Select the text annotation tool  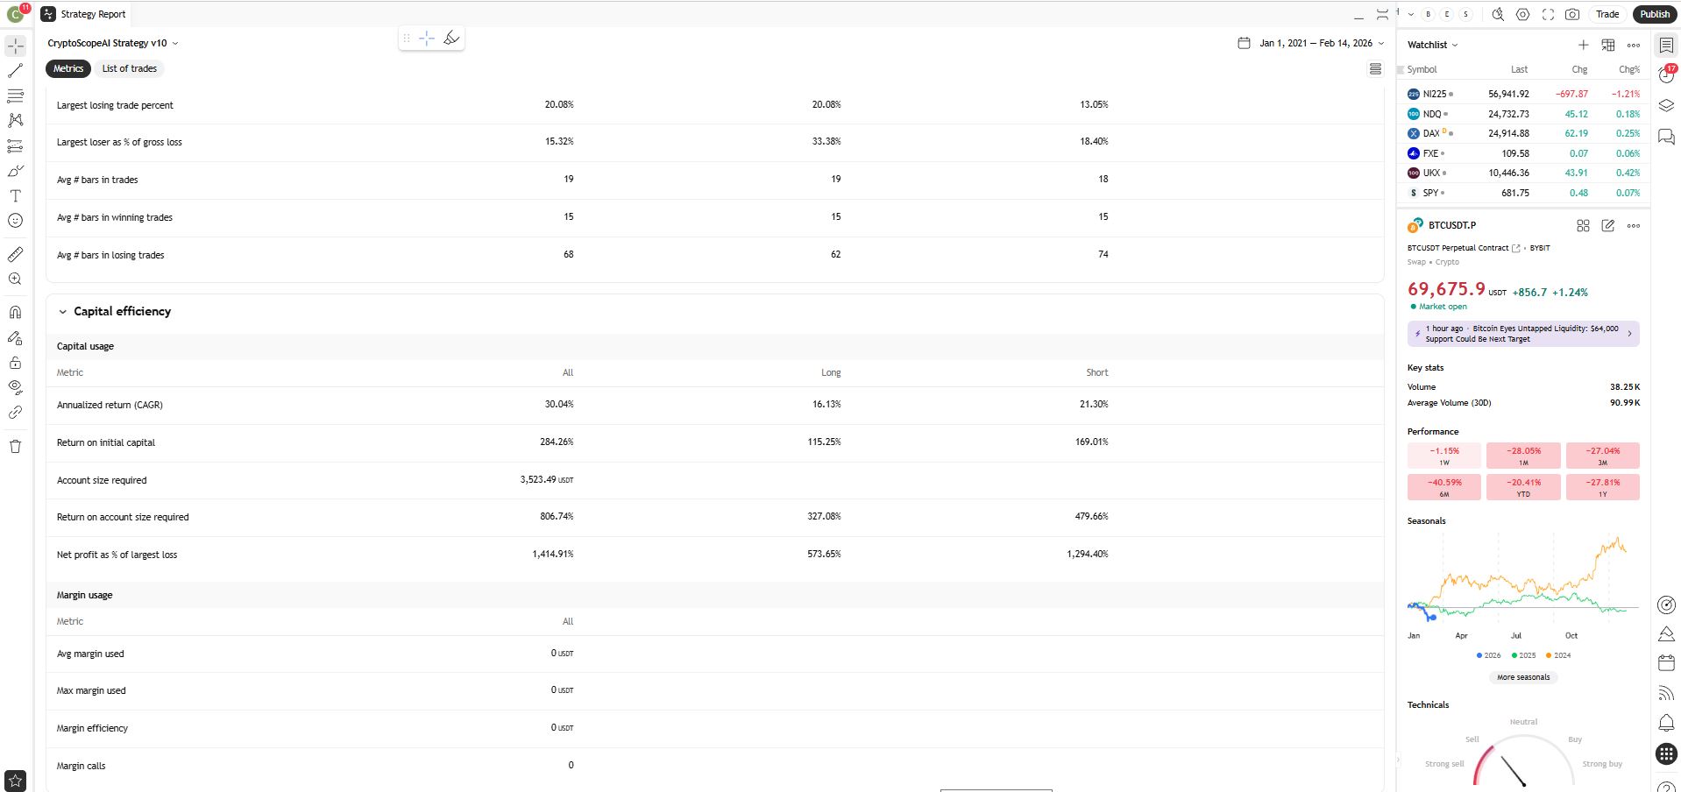coord(15,196)
